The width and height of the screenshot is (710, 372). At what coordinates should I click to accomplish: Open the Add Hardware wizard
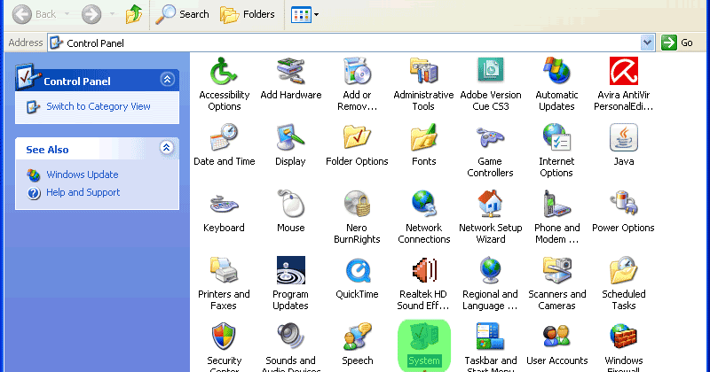coord(291,79)
